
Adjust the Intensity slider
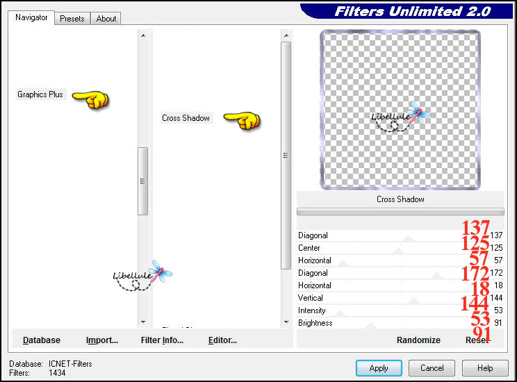click(x=340, y=313)
